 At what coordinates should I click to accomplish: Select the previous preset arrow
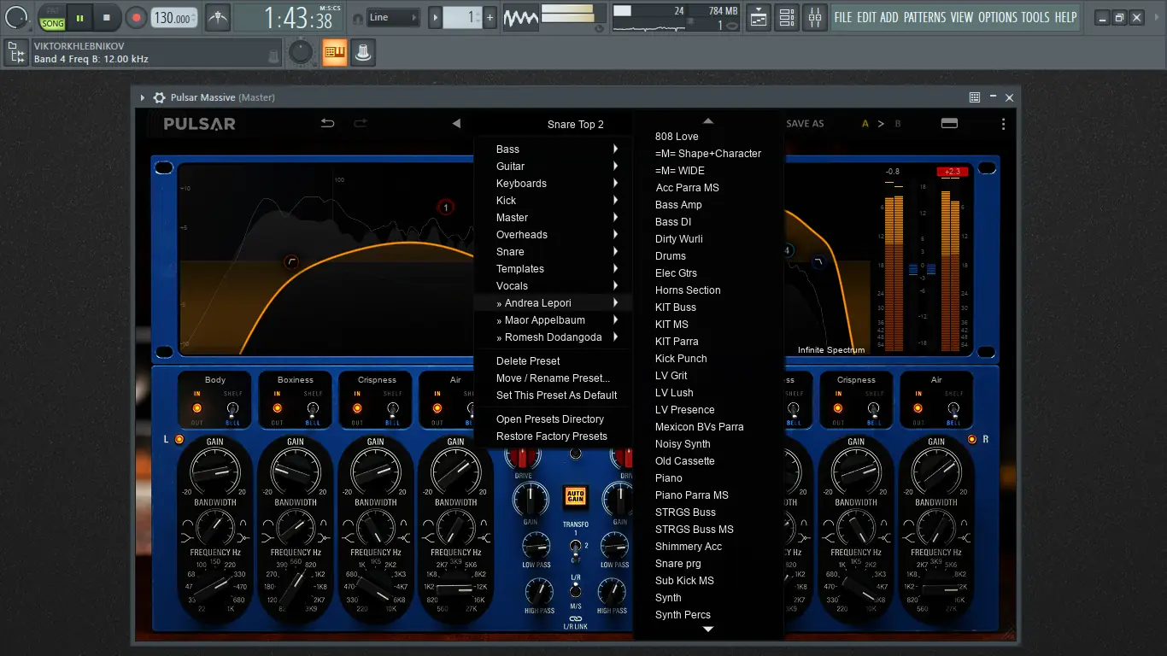pyautogui.click(x=456, y=124)
